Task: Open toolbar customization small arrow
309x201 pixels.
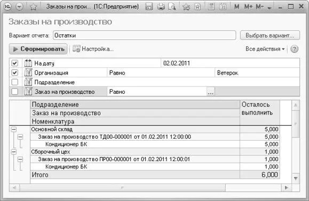Action: pos(270,7)
